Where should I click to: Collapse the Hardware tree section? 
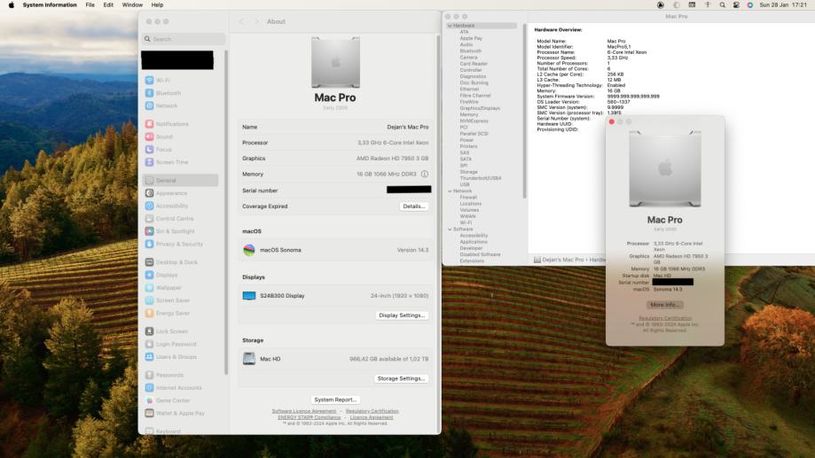coord(450,26)
